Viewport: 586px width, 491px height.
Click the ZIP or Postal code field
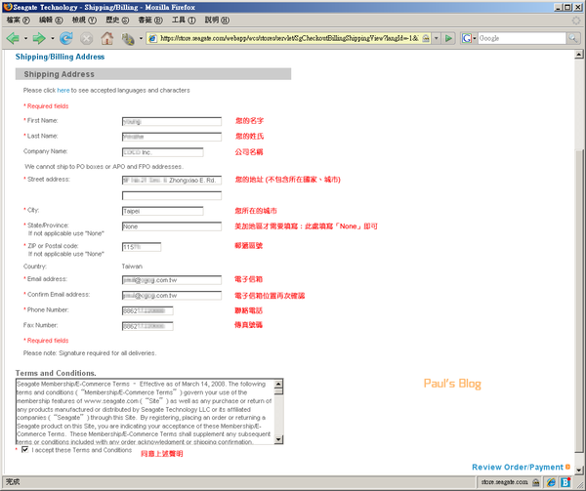coord(142,247)
